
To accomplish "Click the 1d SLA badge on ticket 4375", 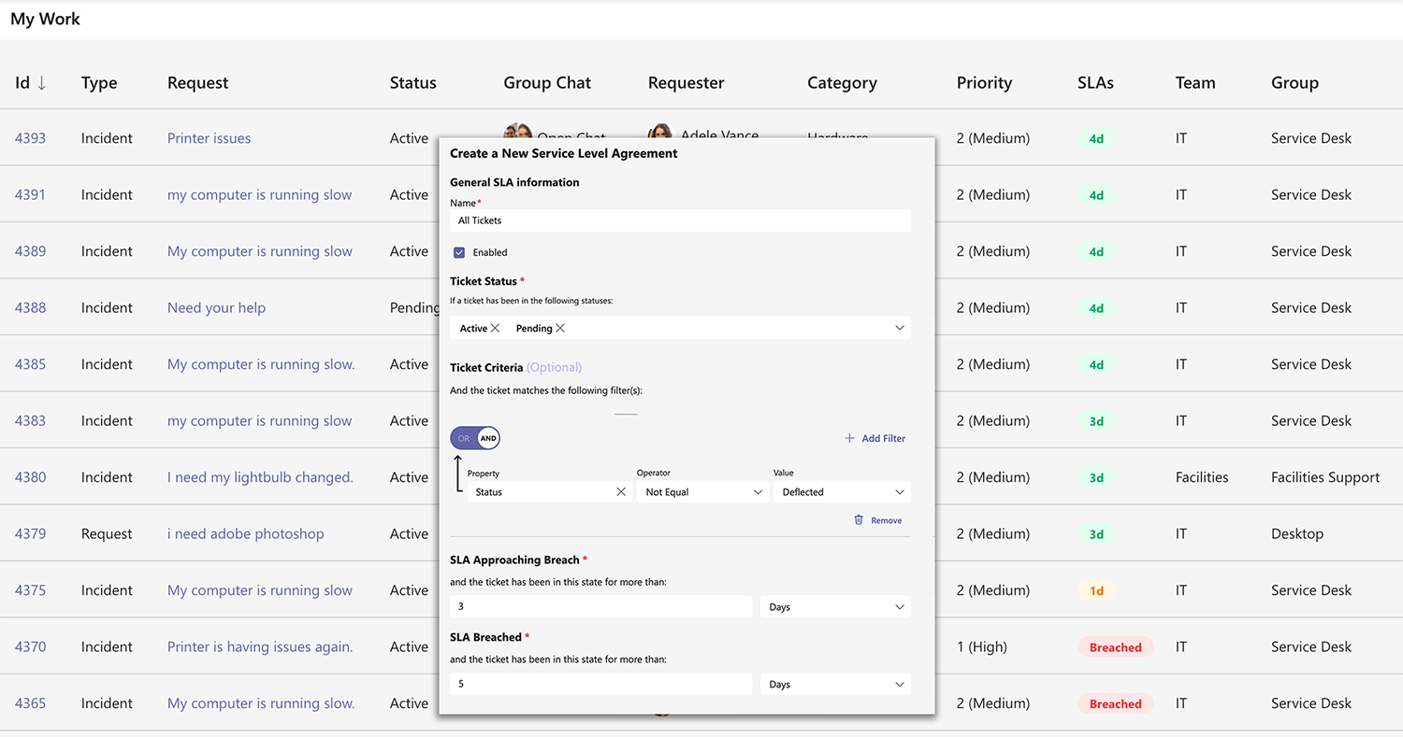I will [1096, 590].
